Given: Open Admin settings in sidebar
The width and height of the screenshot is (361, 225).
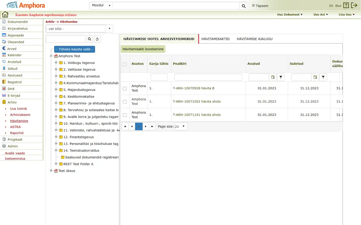Looking at the screenshot, I should 13,146.
